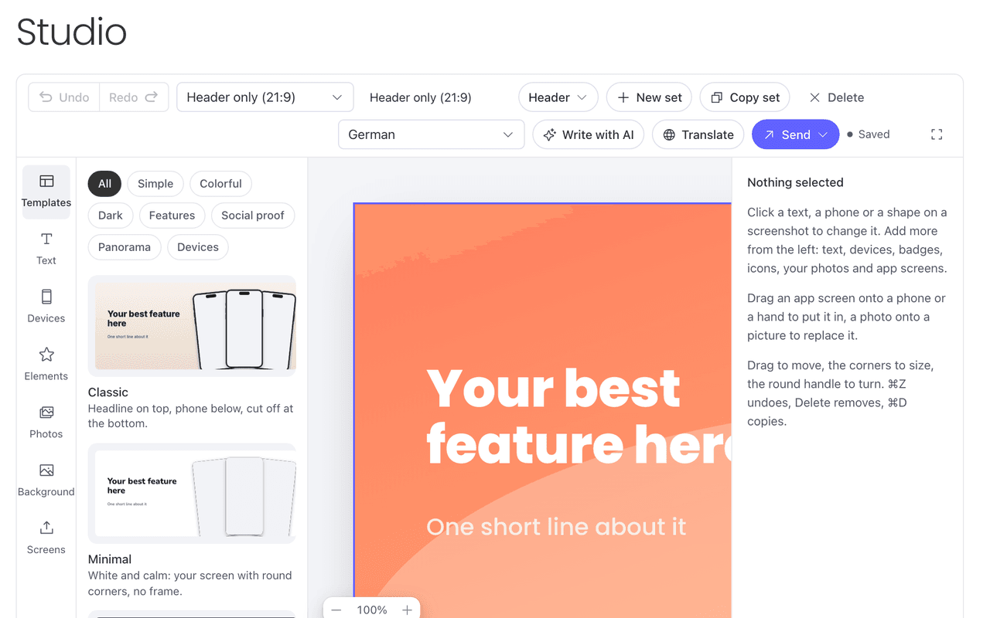Choose the Classic template thumbnail
The image size is (990, 618).
pyautogui.click(x=192, y=326)
